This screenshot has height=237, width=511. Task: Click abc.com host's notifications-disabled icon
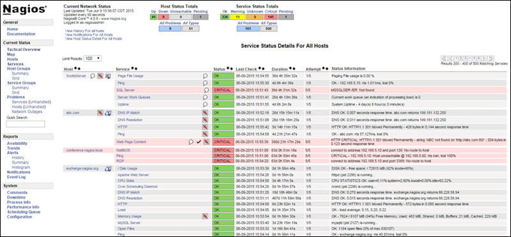coord(100,113)
